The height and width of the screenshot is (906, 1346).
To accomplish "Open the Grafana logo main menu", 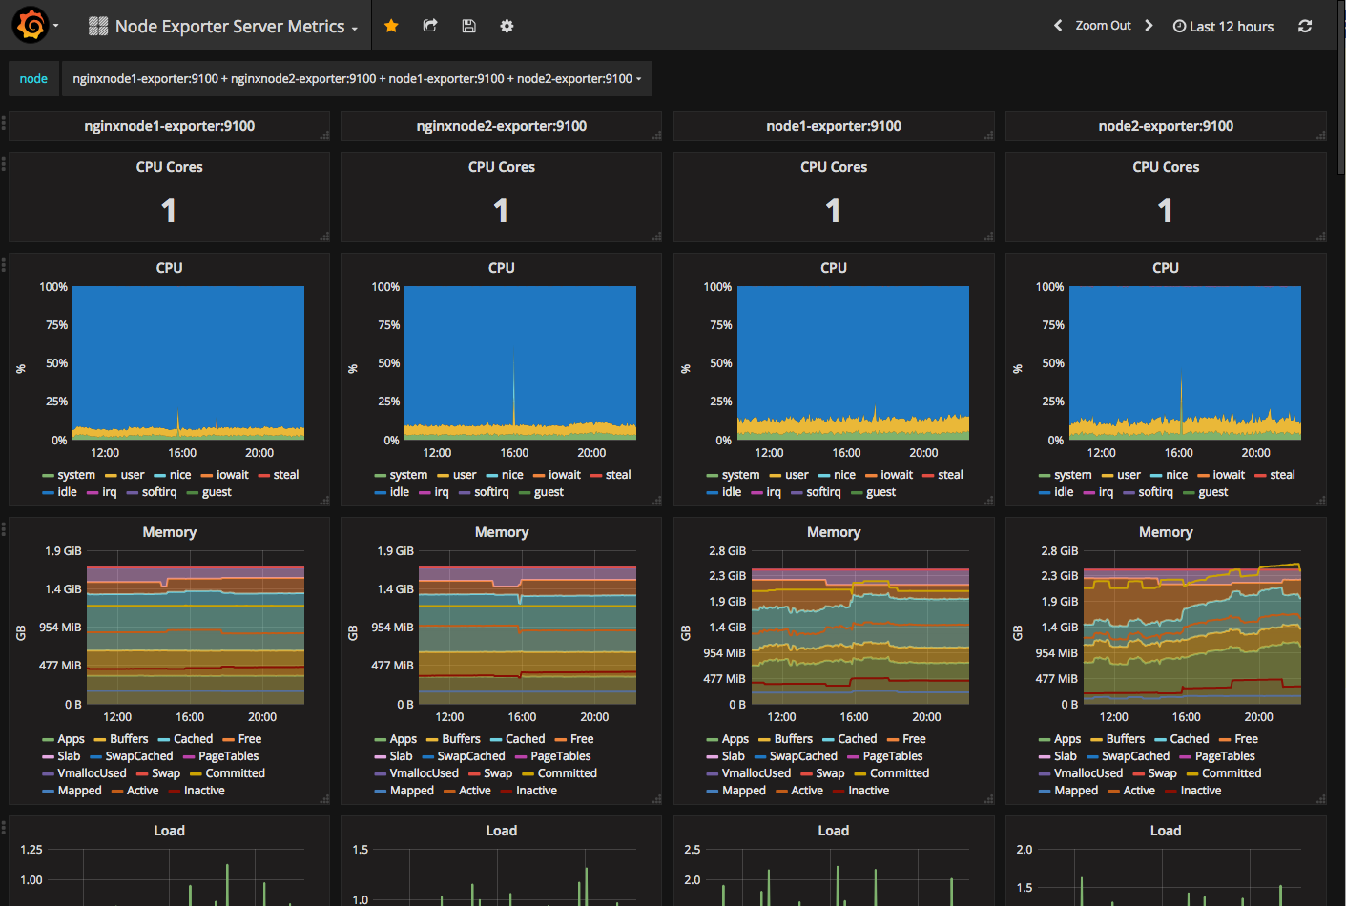I will click(31, 26).
